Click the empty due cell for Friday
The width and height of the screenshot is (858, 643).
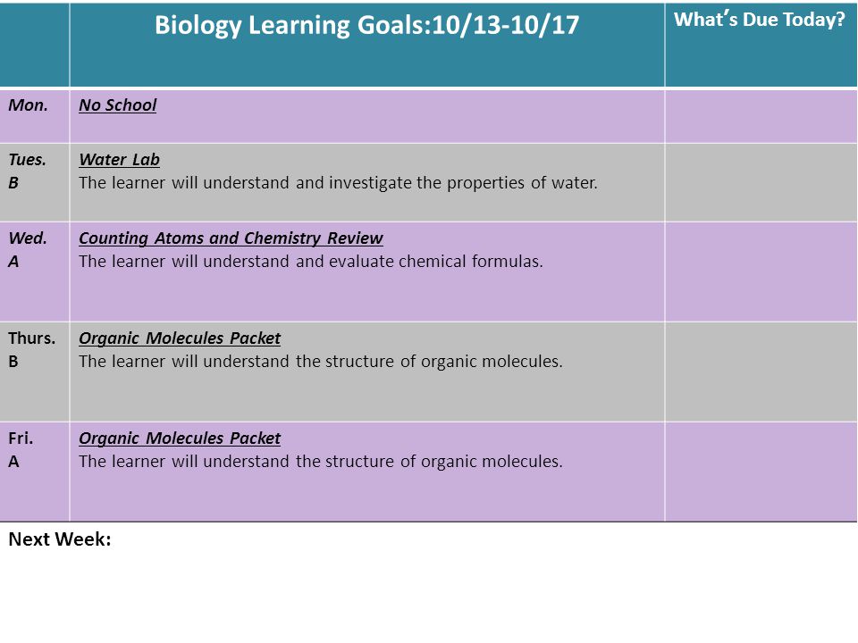[x=761, y=472]
